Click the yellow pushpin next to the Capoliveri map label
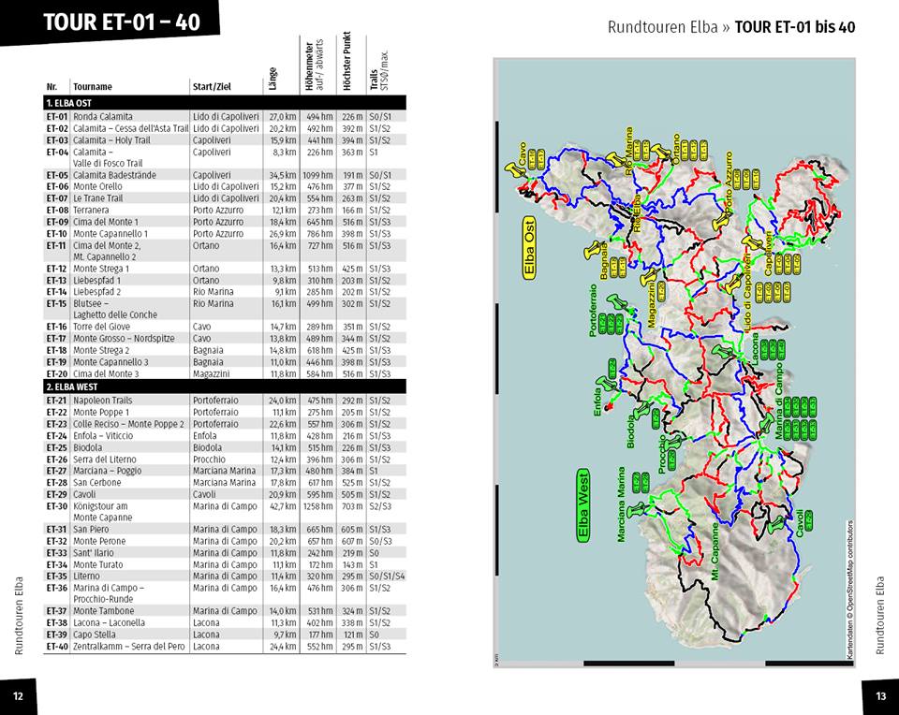 tap(752, 242)
